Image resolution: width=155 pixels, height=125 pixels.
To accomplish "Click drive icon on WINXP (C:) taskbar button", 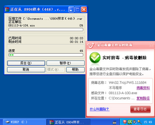I will click(7, 122).
